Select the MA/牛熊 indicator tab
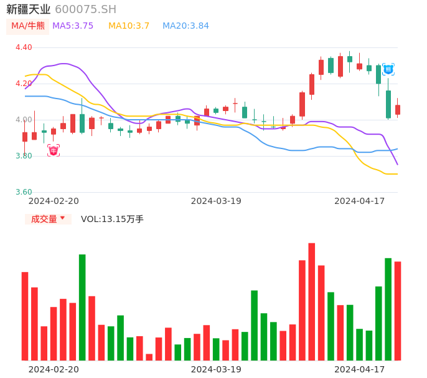The width and height of the screenshot is (427, 378). [x=27, y=26]
